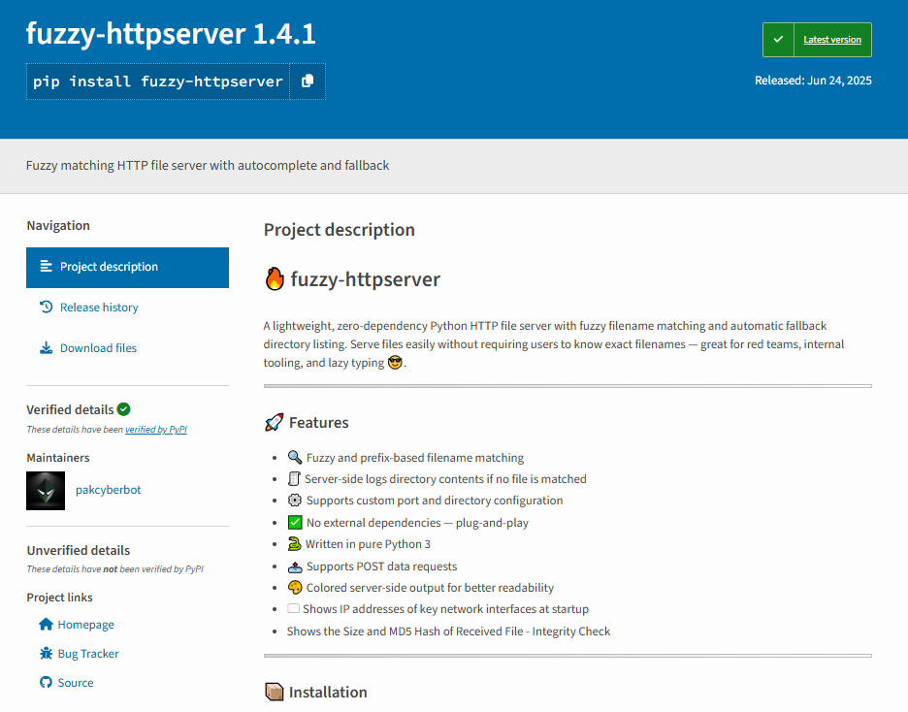Open the Homepage project link
The image size is (908, 712).
(x=85, y=625)
